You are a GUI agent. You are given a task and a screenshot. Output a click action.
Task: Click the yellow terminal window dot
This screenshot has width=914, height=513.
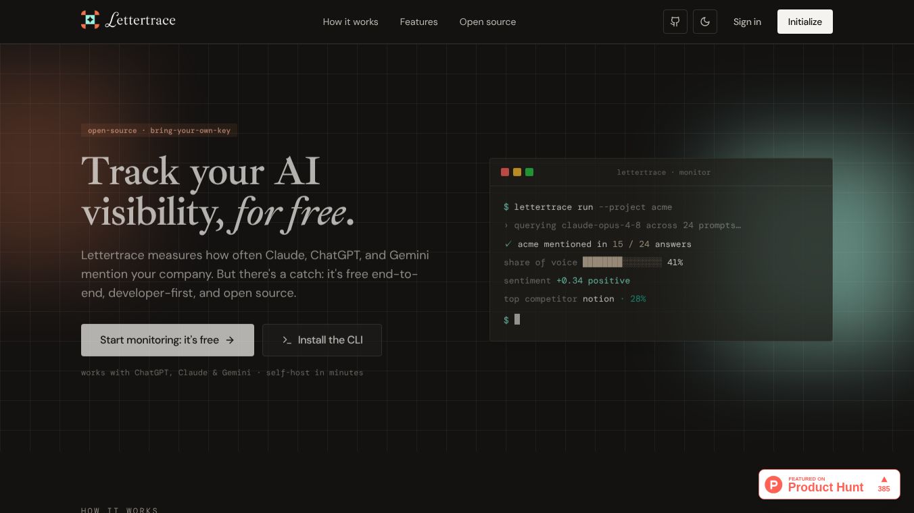pos(517,172)
